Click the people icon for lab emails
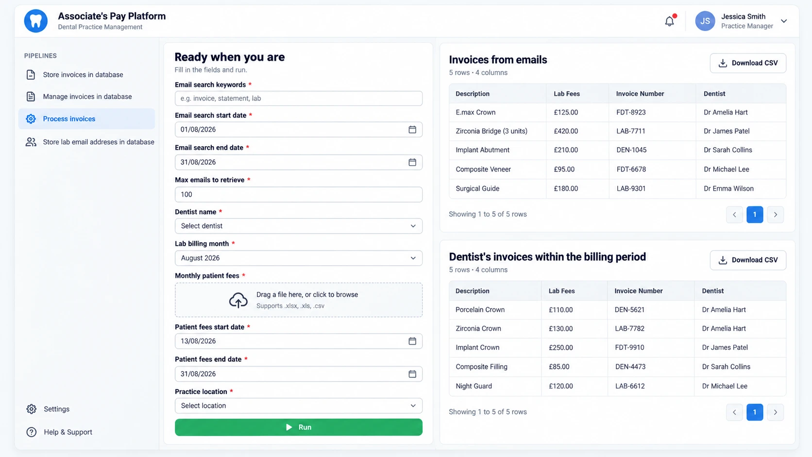Screen dimensions: 812x457 coord(31,142)
